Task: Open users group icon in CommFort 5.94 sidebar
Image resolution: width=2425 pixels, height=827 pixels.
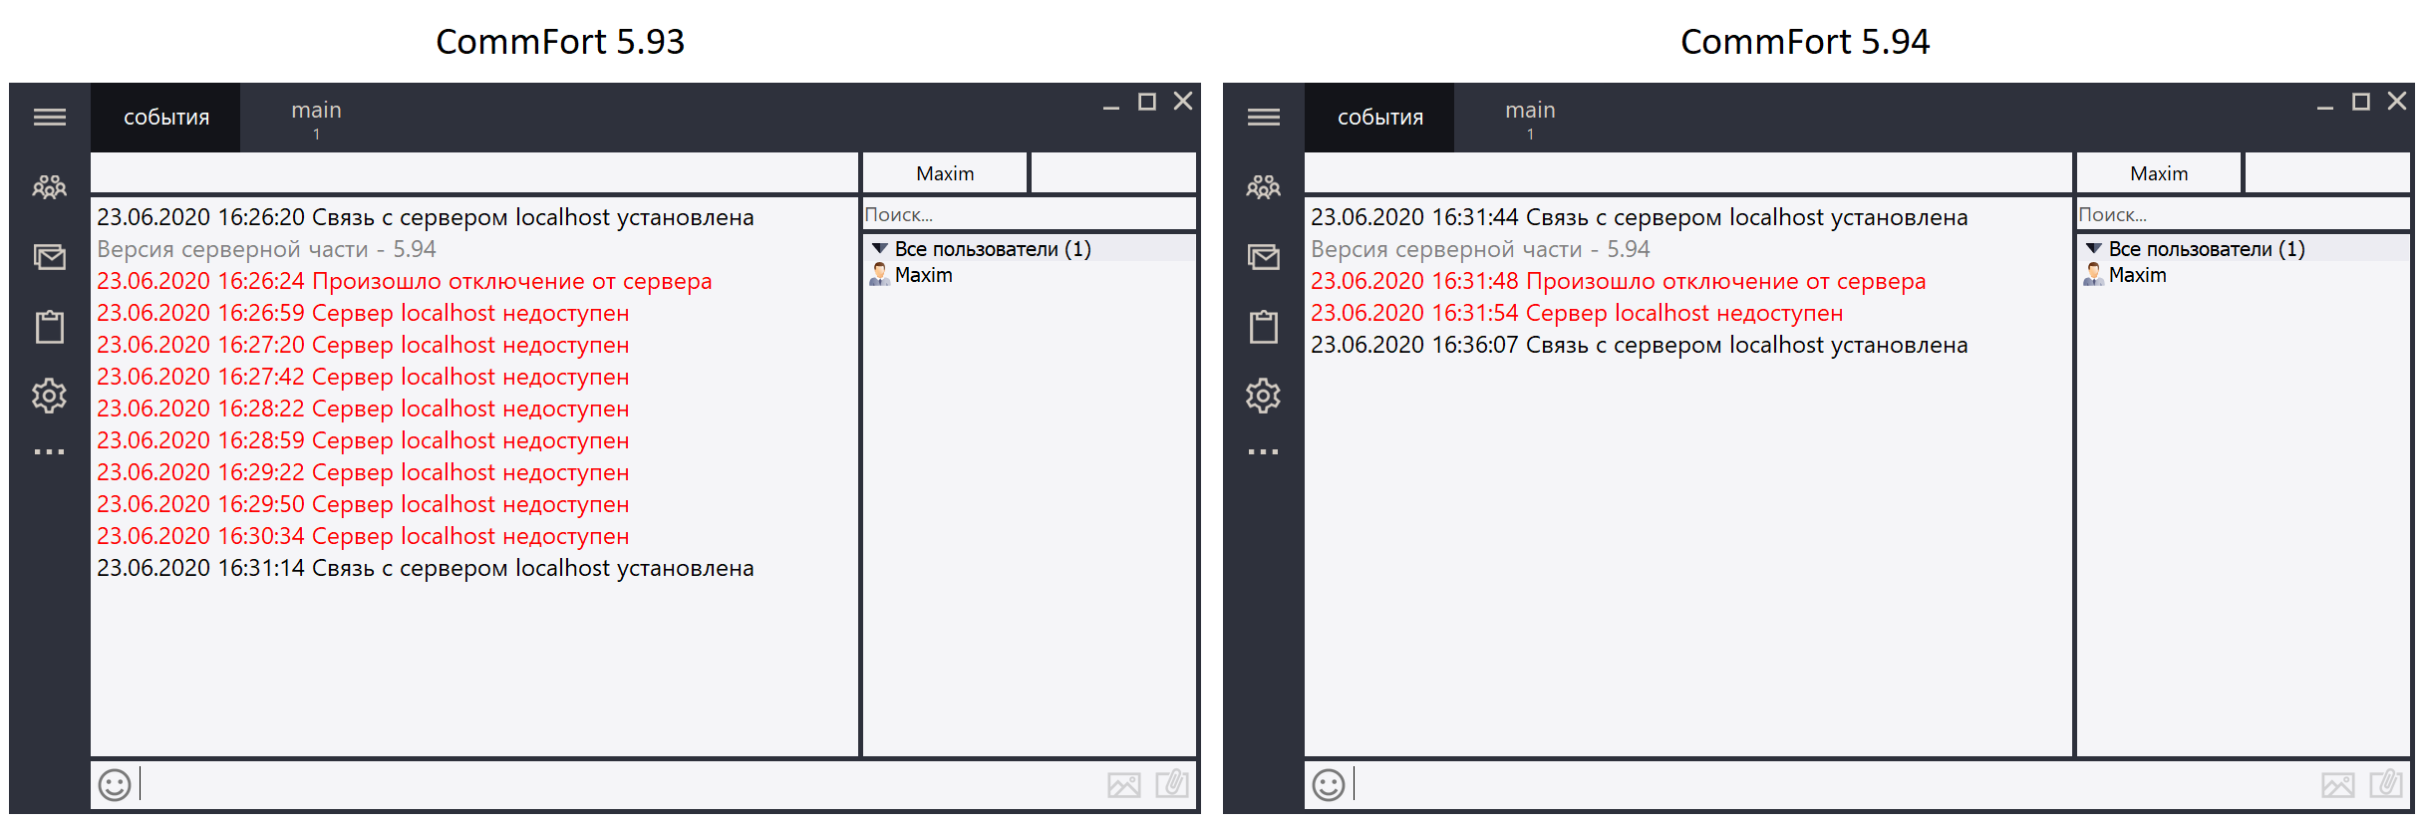Action: pyautogui.click(x=1264, y=186)
